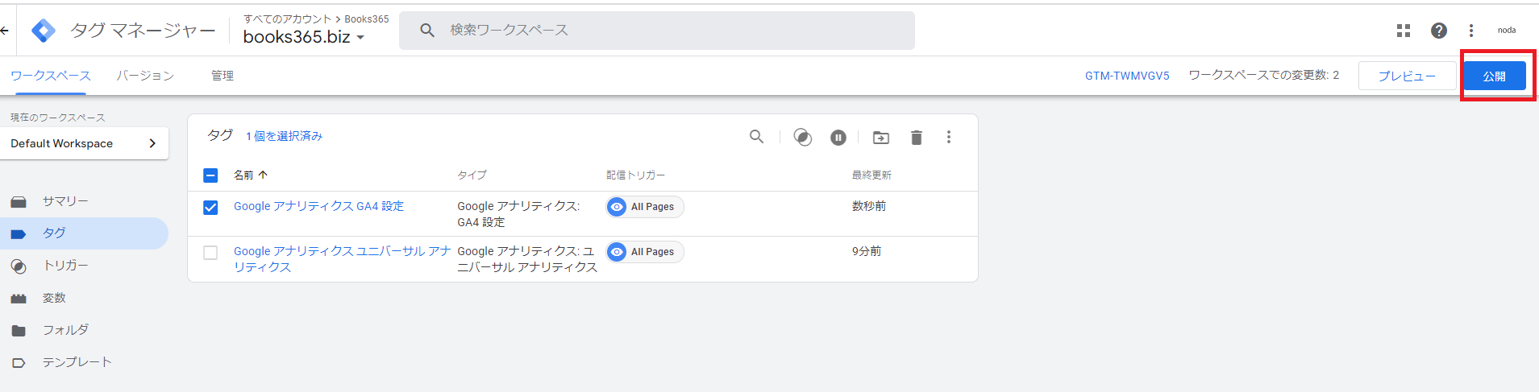Click the 検索ワークスペース search field
Screen dimensions: 1539x392
(x=657, y=31)
